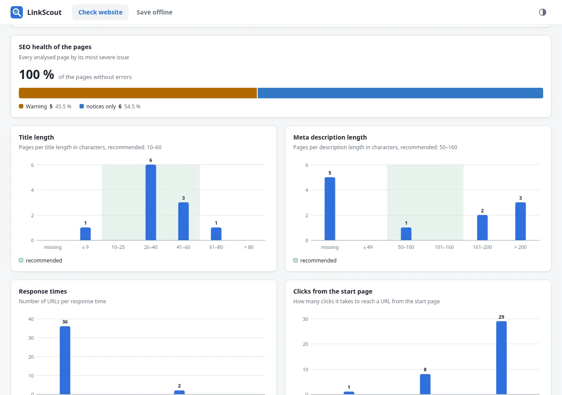Select the blue notices-only segment of the health bar
This screenshot has width=562, height=395.
tap(400, 93)
